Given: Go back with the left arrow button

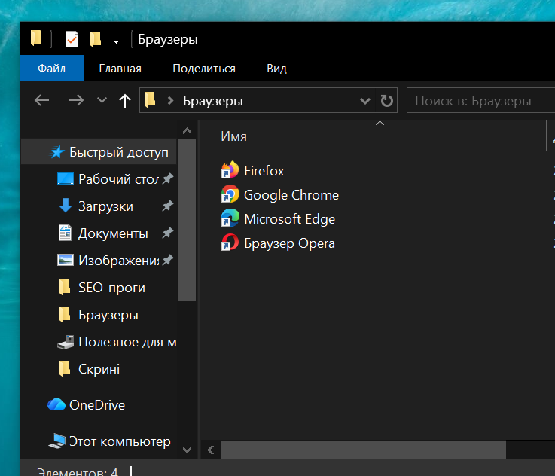Looking at the screenshot, I should tap(41, 100).
